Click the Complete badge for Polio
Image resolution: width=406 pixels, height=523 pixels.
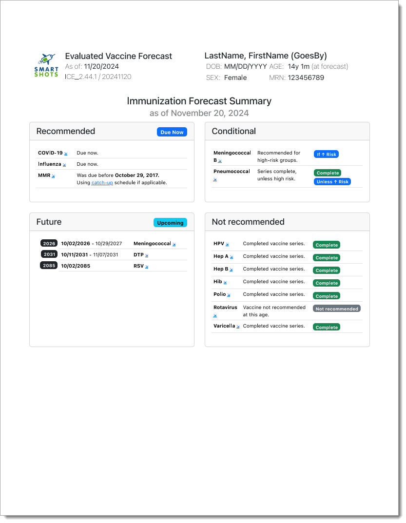(x=326, y=296)
